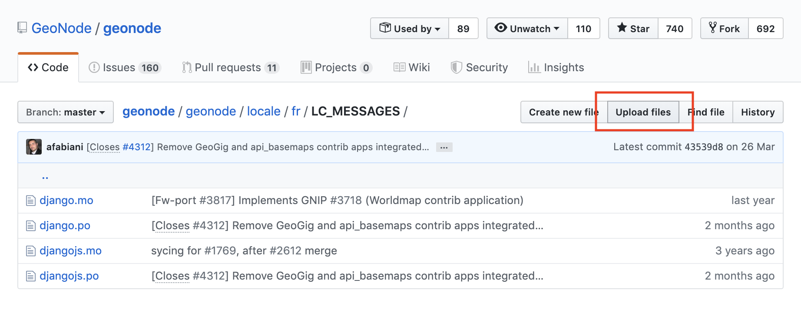The width and height of the screenshot is (801, 323).
Task: Go to the Insights tab
Action: pos(556,68)
